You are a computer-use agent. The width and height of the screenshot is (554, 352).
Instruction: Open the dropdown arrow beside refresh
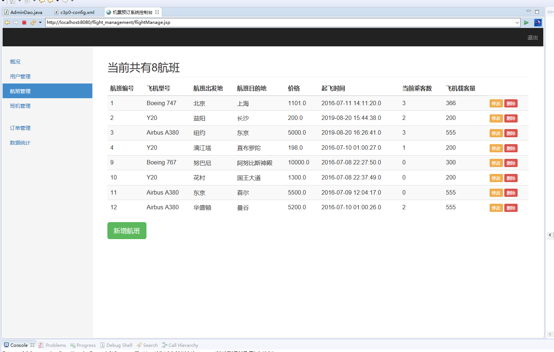point(40,22)
